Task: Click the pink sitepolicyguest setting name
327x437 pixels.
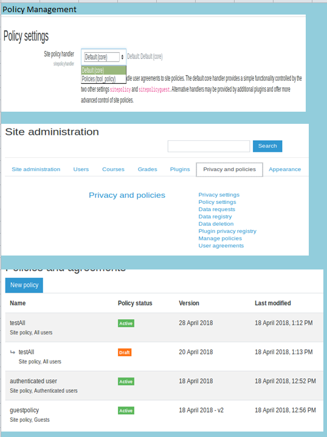Action: tap(154, 89)
